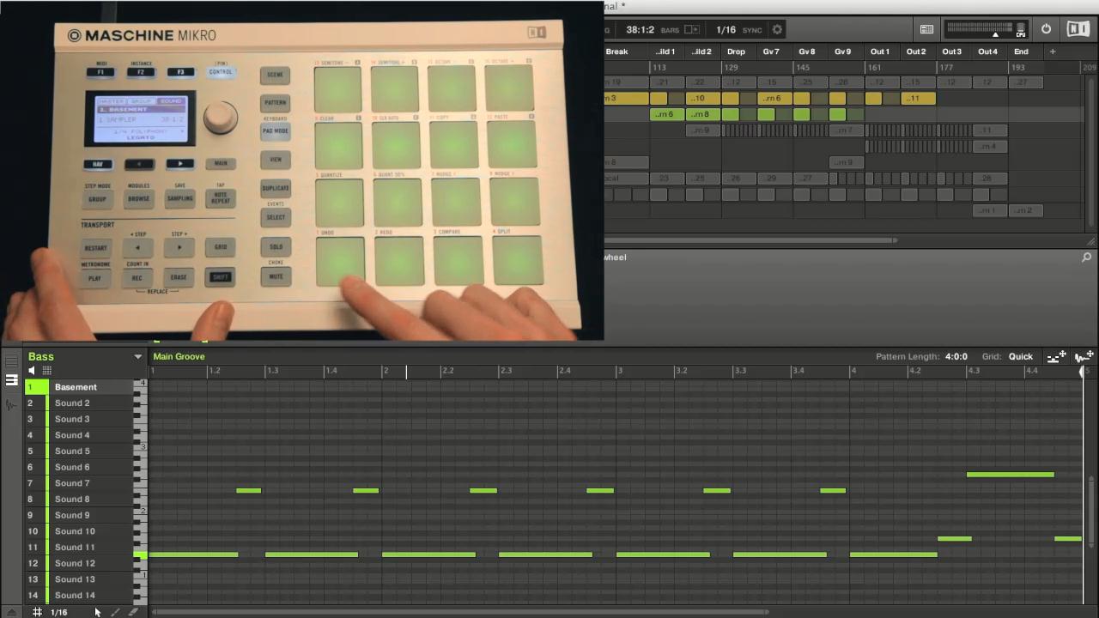Click the Bass group name
The image size is (1099, 618).
click(x=40, y=357)
